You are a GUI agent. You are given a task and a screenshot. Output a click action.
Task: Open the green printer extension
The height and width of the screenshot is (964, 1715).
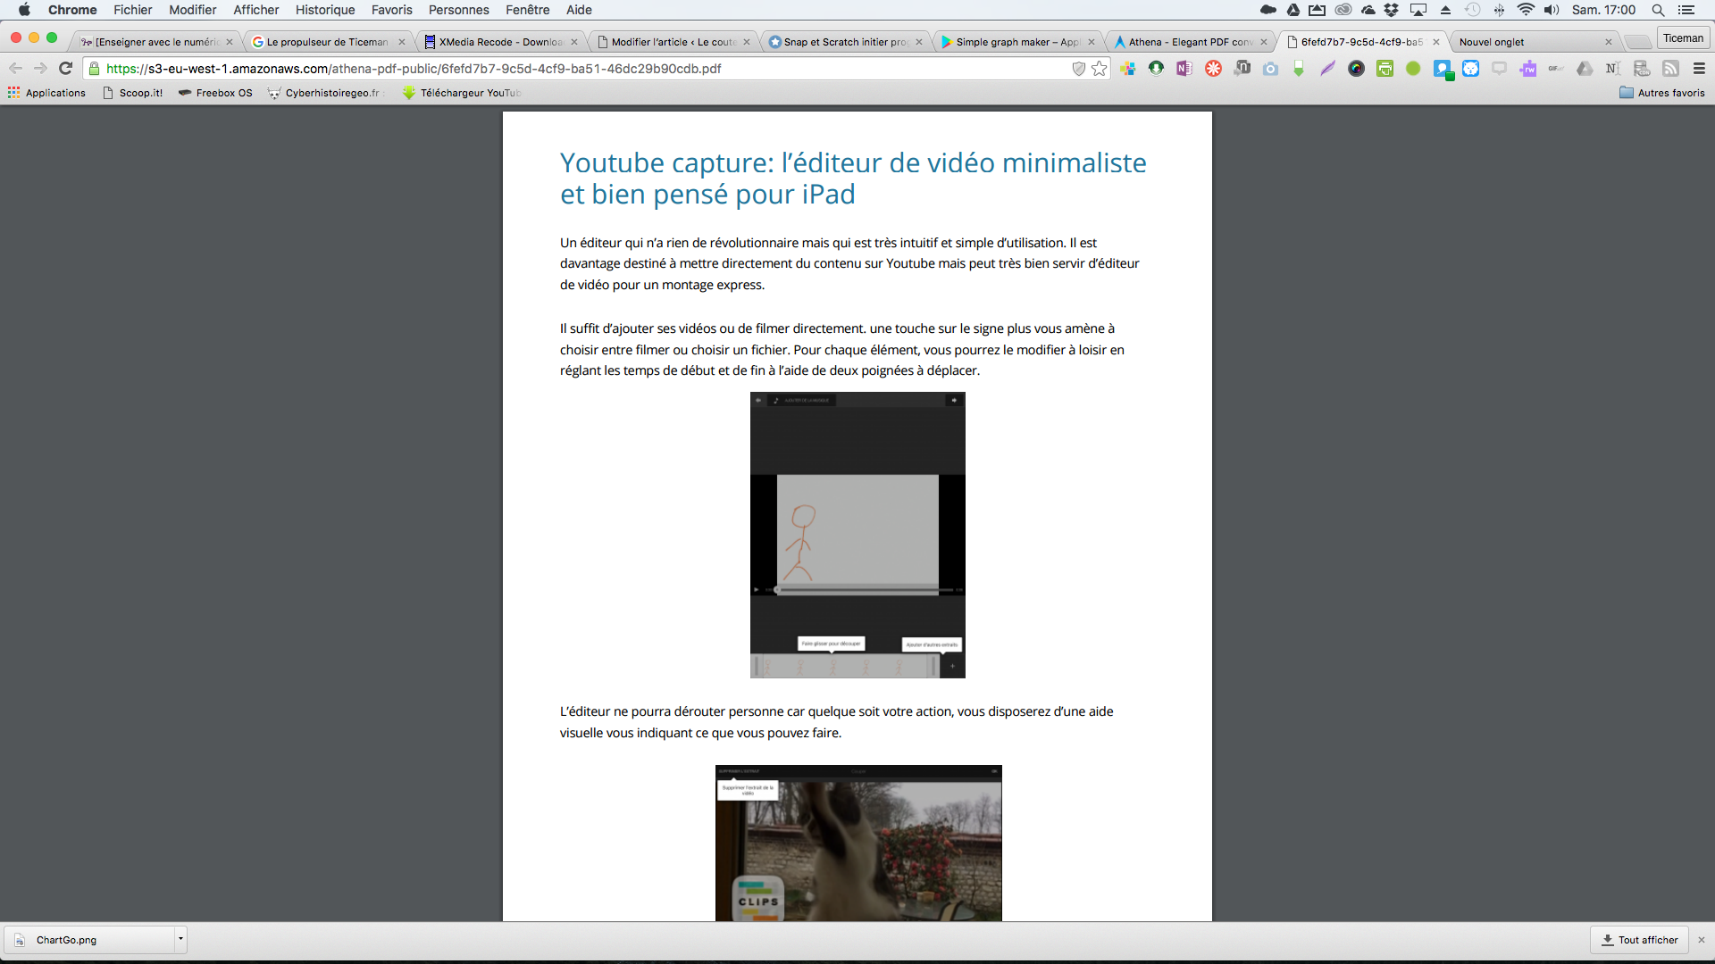click(x=1385, y=69)
